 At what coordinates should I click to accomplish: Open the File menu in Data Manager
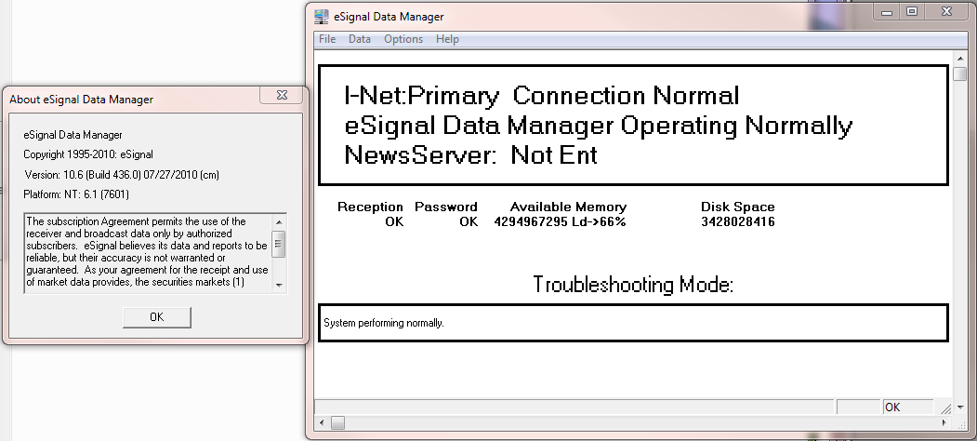coord(327,39)
